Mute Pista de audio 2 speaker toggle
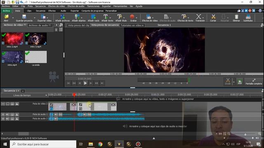The width and height of the screenshot is (264, 148). 7,119
